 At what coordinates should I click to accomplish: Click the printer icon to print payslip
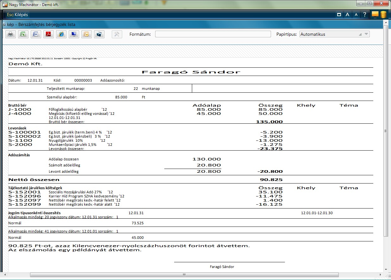pyautogui.click(x=10, y=34)
